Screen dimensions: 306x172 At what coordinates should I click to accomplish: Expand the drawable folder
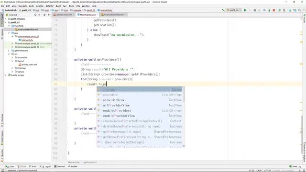(12, 57)
